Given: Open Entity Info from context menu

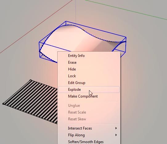Looking at the screenshot, I should click(89, 56).
